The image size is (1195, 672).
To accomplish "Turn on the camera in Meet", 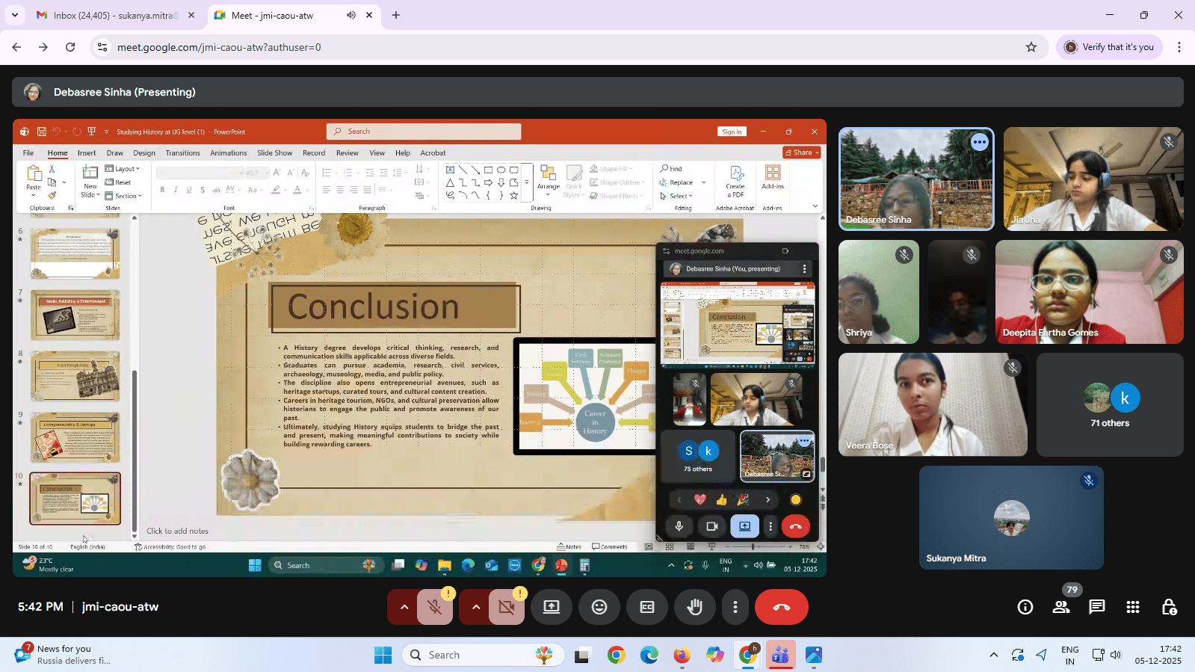I will pyautogui.click(x=507, y=607).
